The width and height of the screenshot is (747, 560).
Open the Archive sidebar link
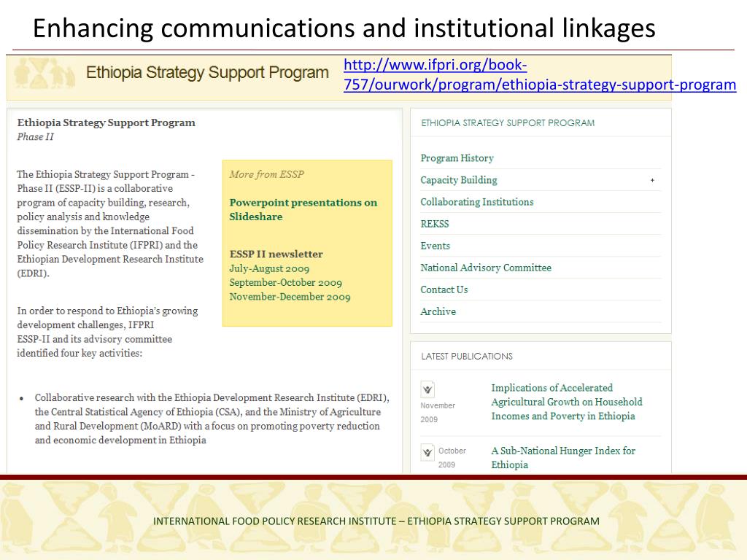pyautogui.click(x=438, y=311)
